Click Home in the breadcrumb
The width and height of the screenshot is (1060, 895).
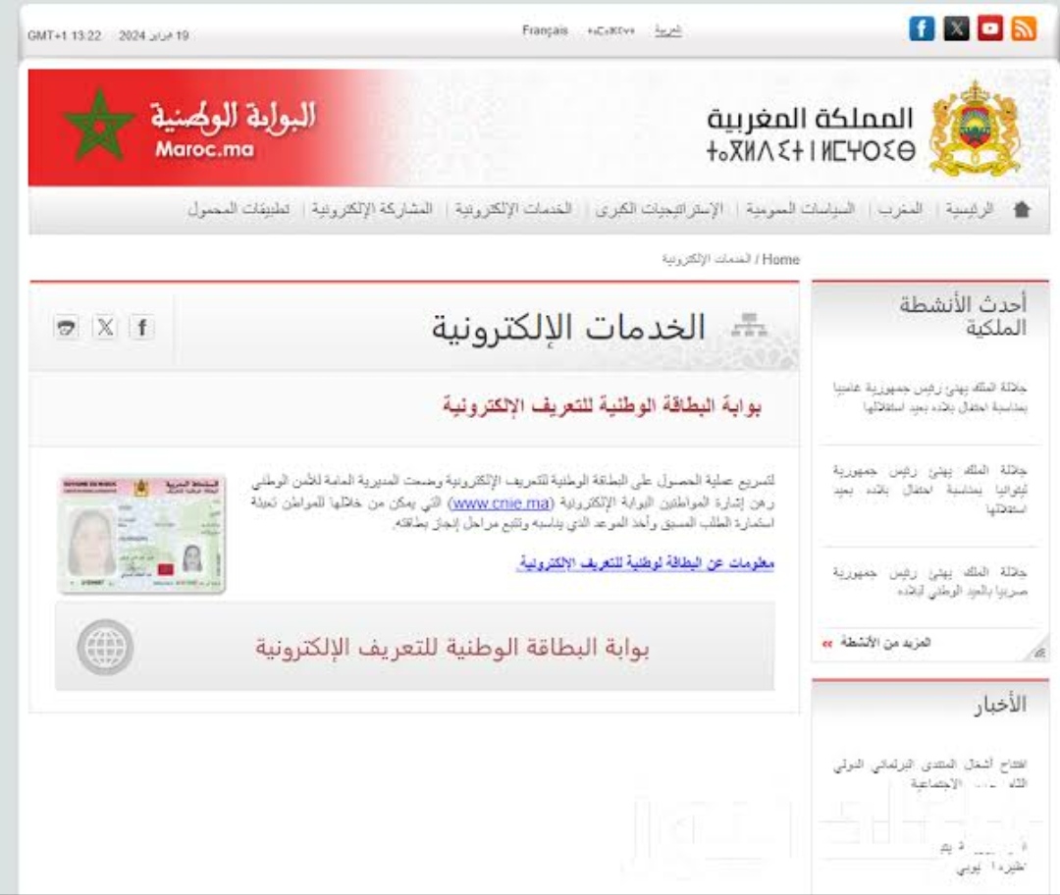(x=781, y=260)
